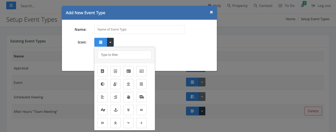Focus the Name of Event Type field
Viewport: 336px width, 132px height.
tap(139, 30)
